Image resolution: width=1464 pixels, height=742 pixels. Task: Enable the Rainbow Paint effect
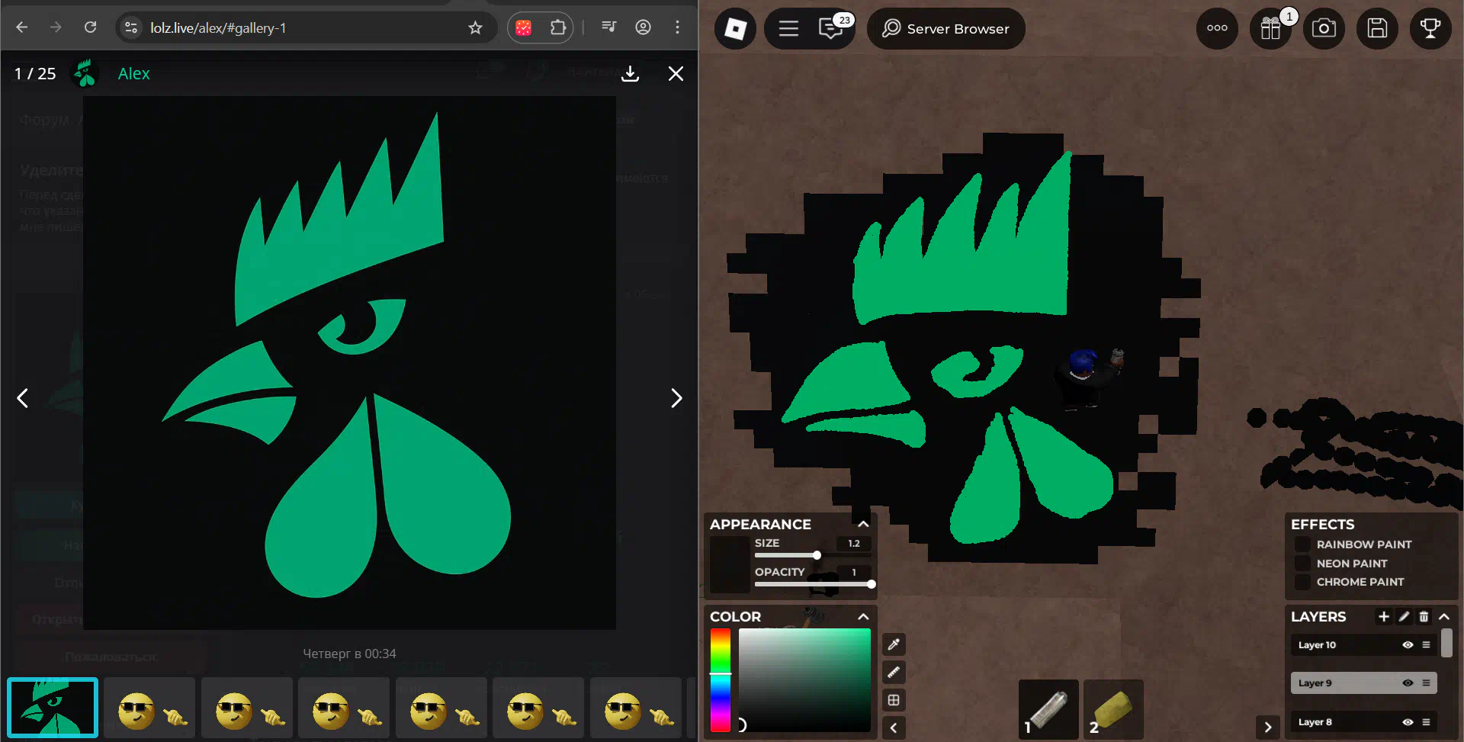[1302, 544]
